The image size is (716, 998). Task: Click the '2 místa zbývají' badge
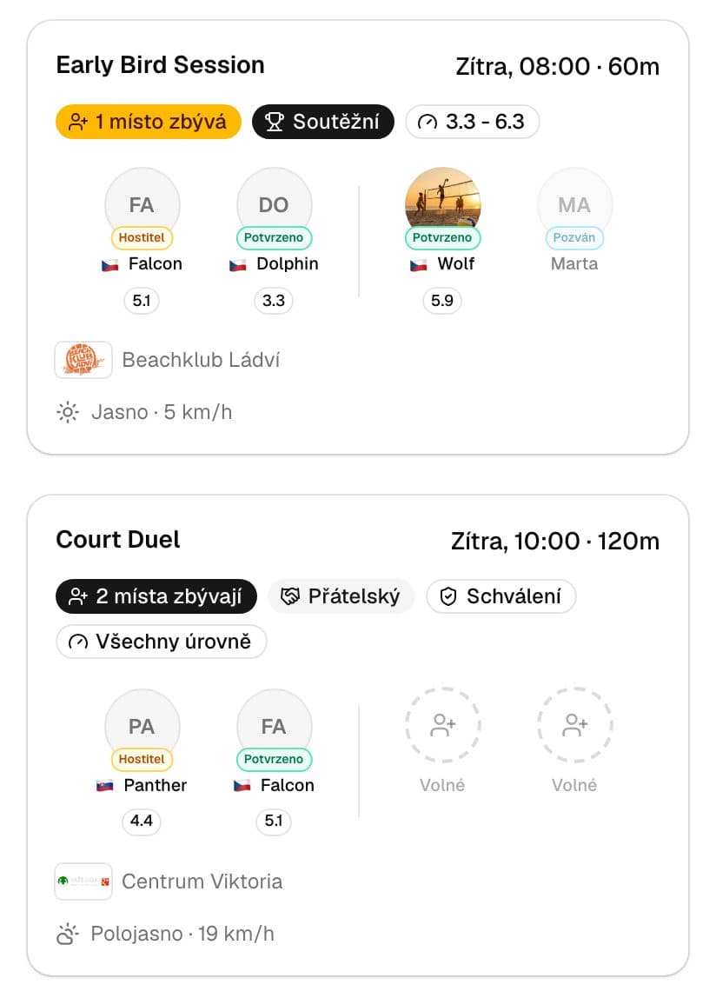156,596
